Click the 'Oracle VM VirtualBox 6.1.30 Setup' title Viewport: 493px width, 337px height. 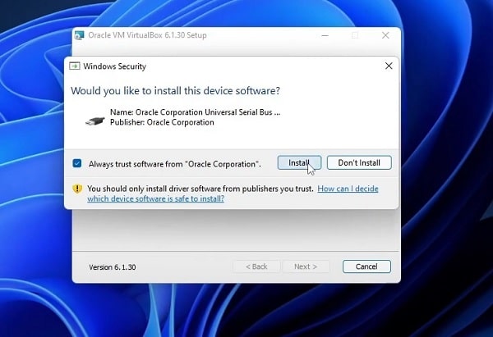tap(147, 35)
